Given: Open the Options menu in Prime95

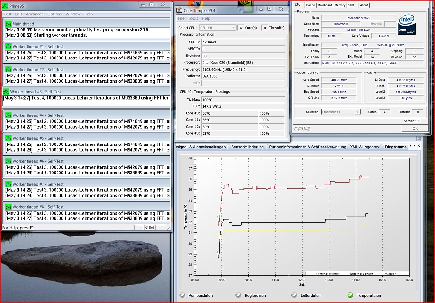Looking at the screenshot, I should (x=54, y=14).
